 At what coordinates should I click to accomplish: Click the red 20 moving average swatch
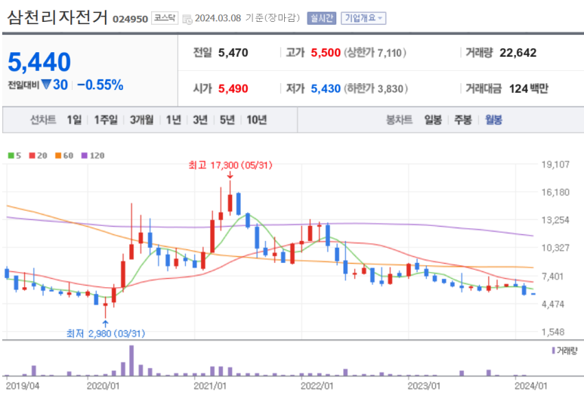[x=32, y=156]
